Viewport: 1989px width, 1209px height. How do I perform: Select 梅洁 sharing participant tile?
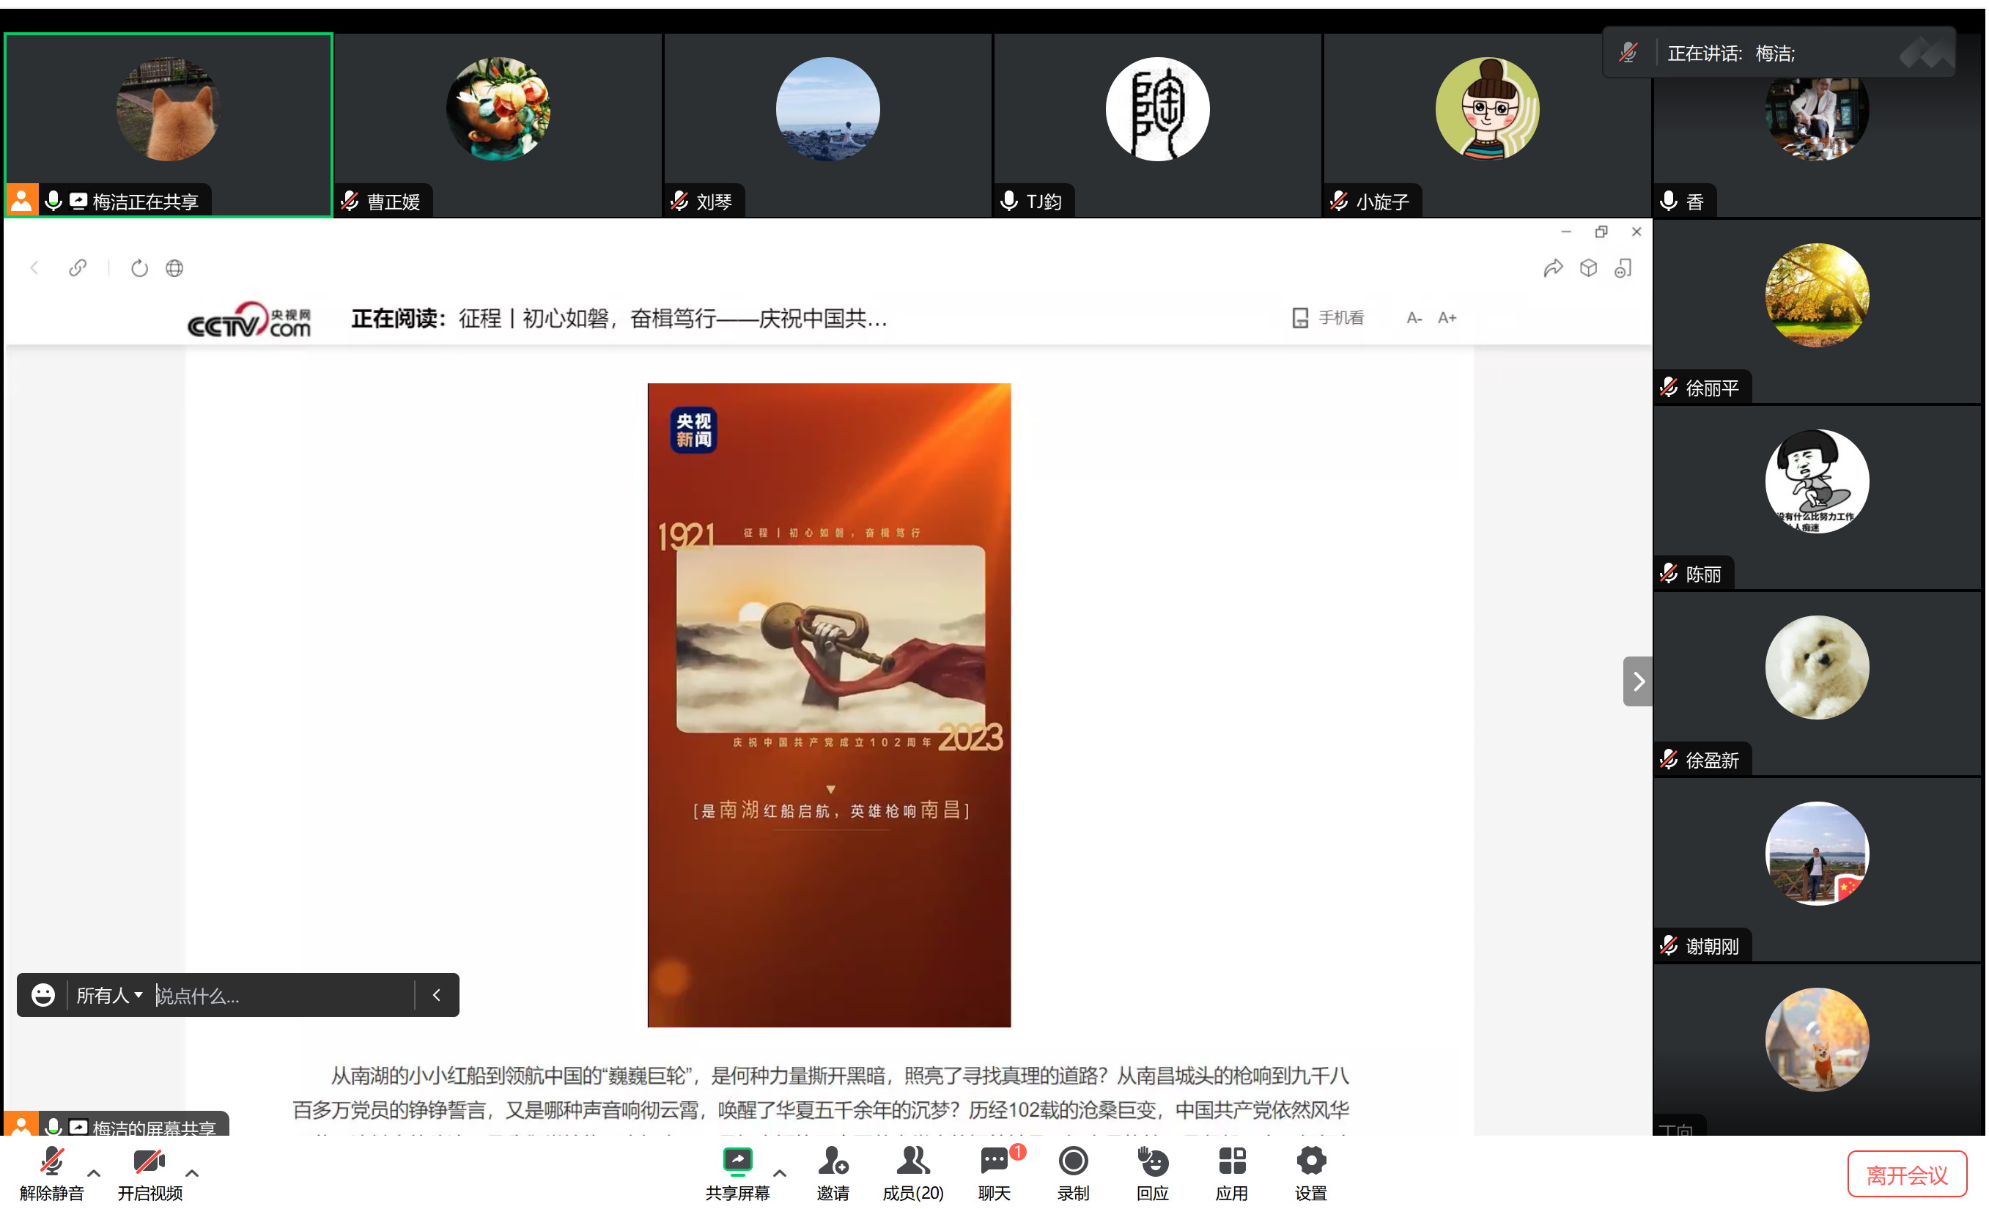coord(169,125)
